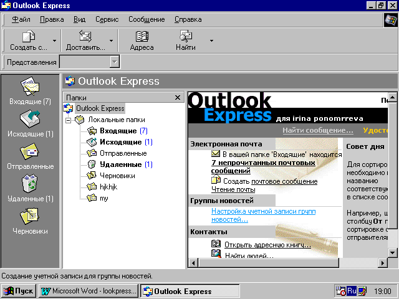Click the vertical scrollbar up arrow
Screen dimensions: 399x299
click(x=393, y=97)
